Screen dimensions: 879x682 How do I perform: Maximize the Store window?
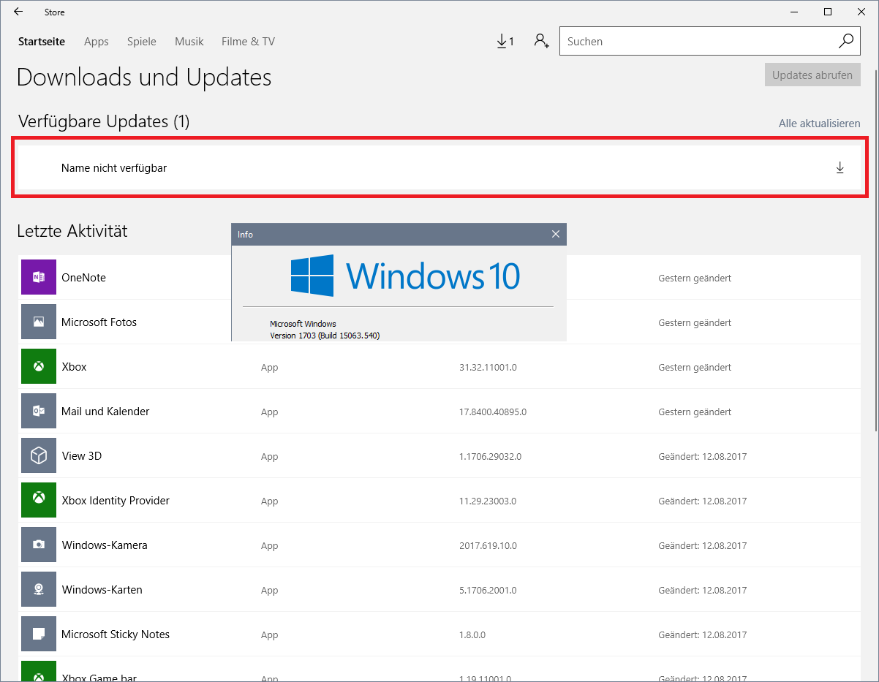click(828, 12)
